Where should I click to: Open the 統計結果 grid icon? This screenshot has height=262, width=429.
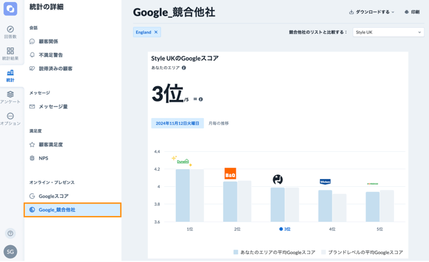tap(10, 51)
